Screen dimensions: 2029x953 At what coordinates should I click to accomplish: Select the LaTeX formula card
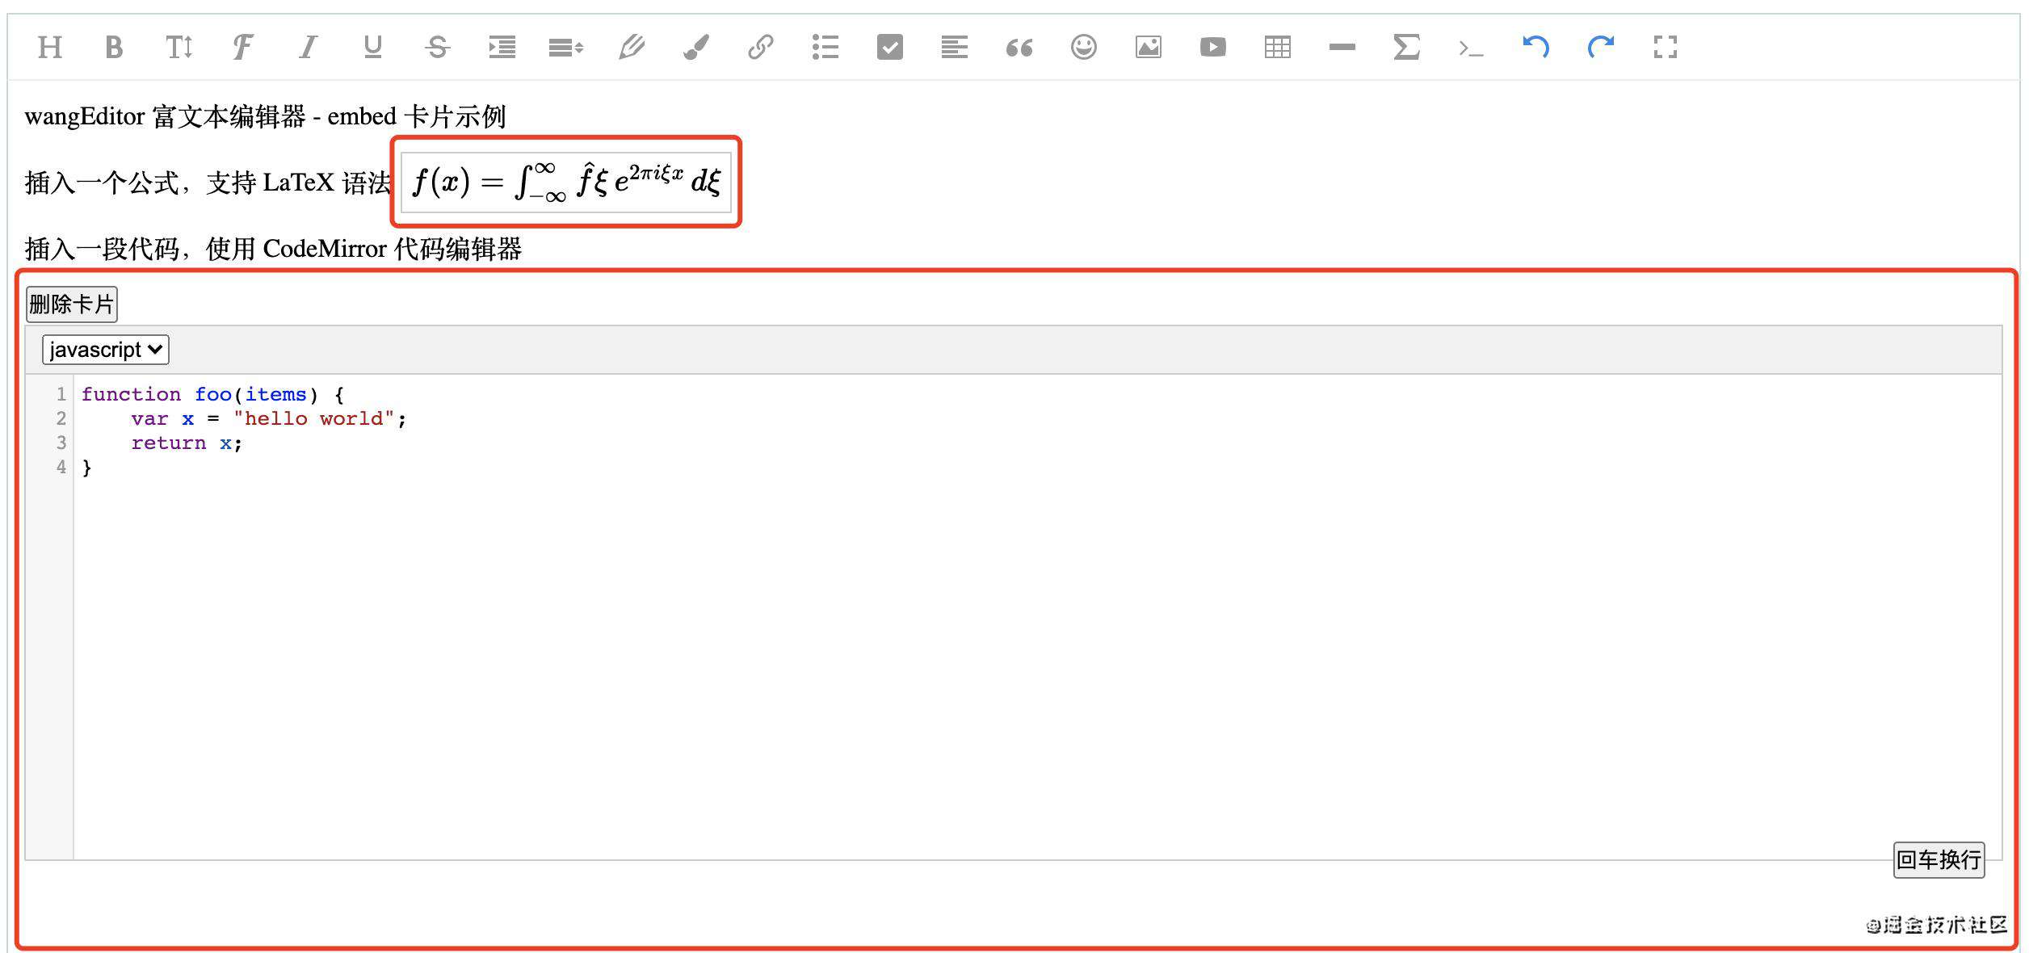tap(566, 182)
